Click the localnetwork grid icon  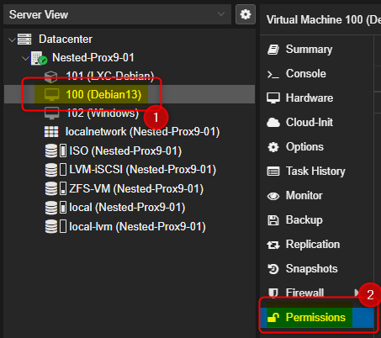51,132
